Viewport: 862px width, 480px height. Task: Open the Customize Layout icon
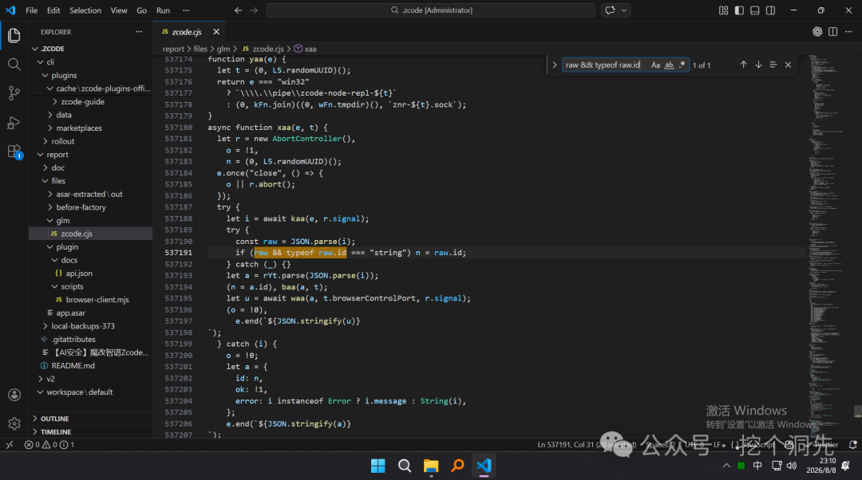pos(723,10)
